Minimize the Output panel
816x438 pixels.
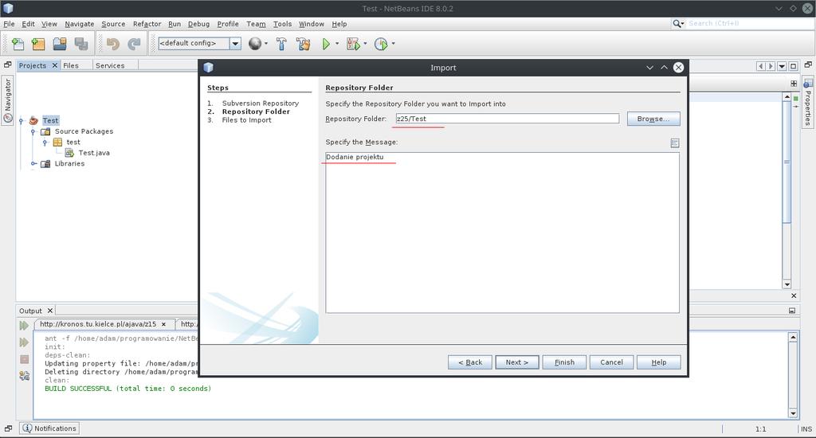(x=792, y=311)
